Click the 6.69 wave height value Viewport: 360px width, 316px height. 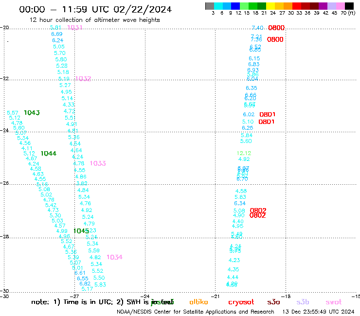pyautogui.click(x=57, y=34)
